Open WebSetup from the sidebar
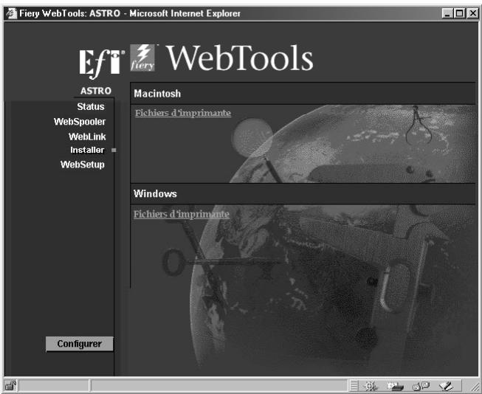The width and height of the screenshot is (482, 394). coord(83,165)
